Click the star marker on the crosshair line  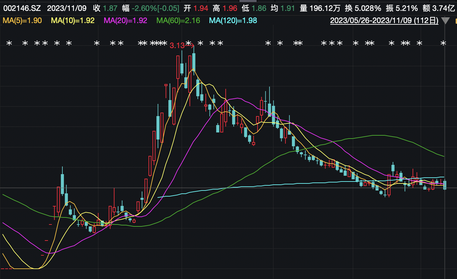(x=443, y=43)
